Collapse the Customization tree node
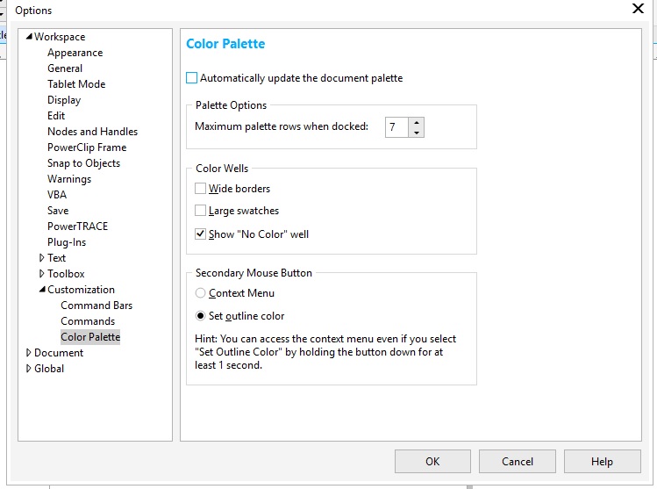Image resolution: width=657 pixels, height=489 pixels. click(42, 290)
